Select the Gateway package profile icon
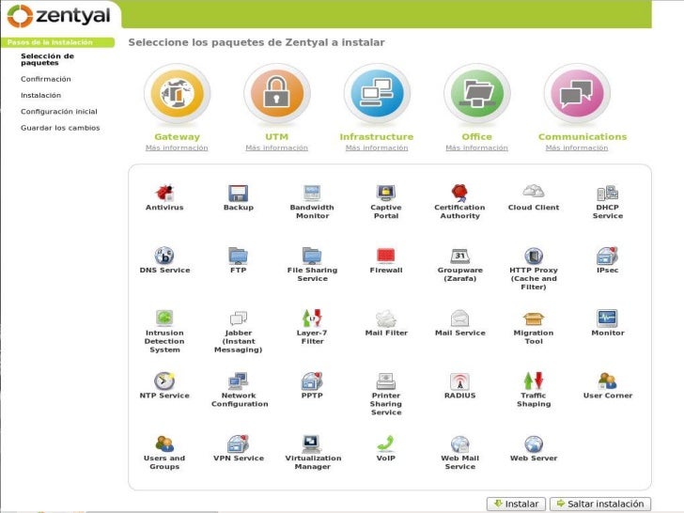Image resolution: width=684 pixels, height=513 pixels. [x=177, y=93]
